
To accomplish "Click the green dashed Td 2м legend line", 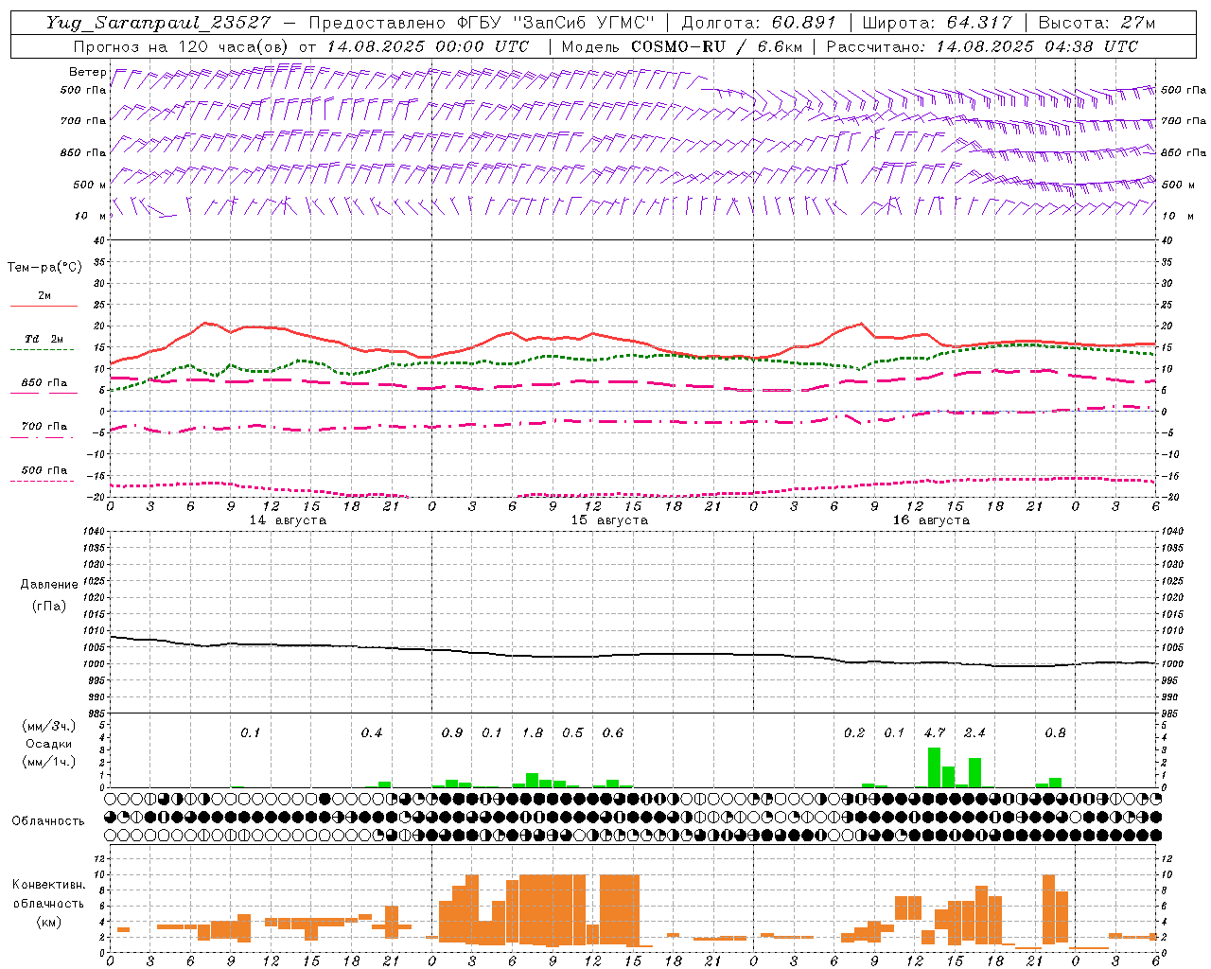I will [42, 349].
